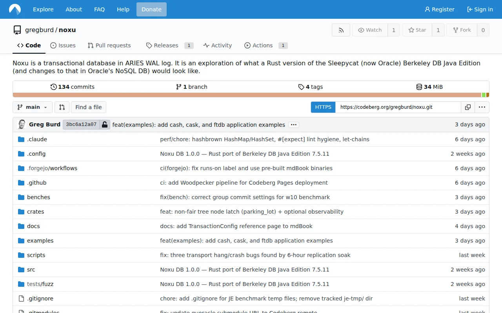Click the Greg Burd author name
Viewport: 502px width, 313px height.
(45, 124)
